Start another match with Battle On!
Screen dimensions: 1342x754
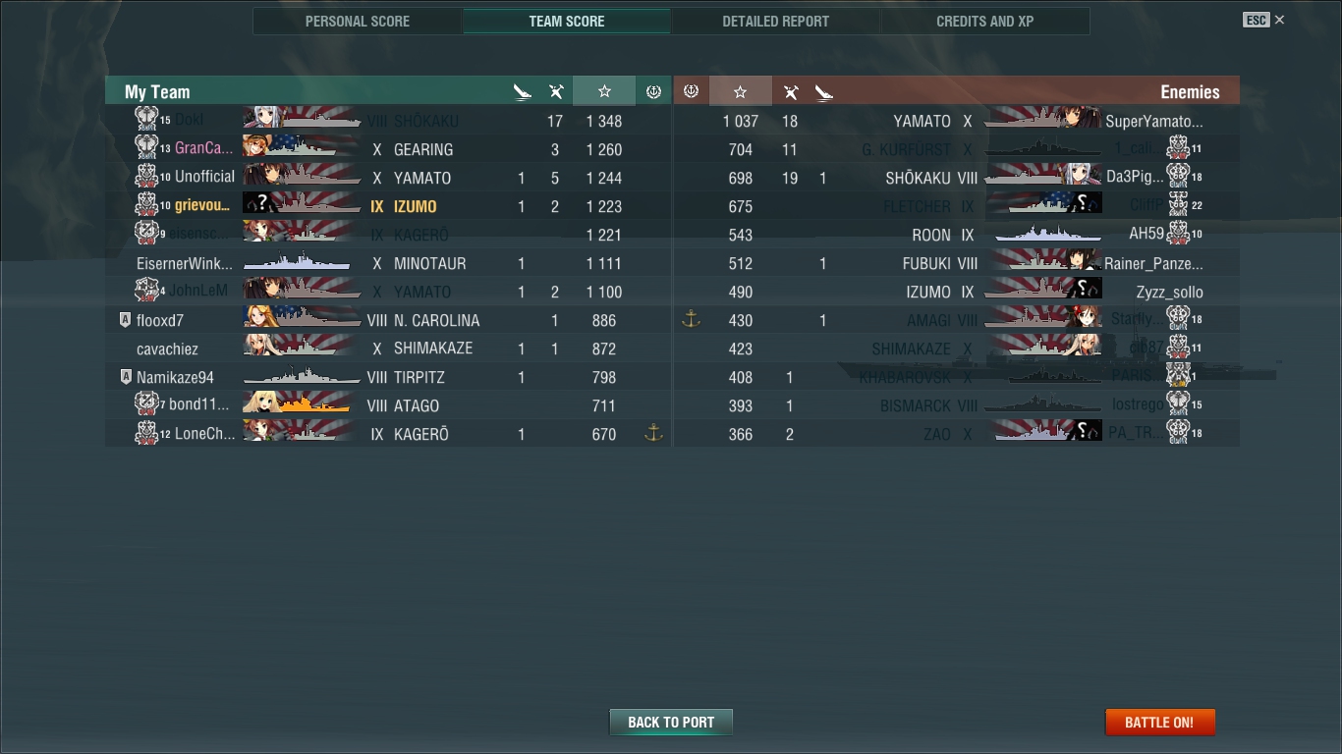point(1160,722)
